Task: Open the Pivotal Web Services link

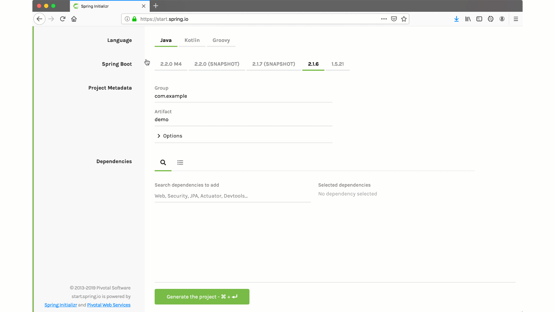Action: point(109,305)
